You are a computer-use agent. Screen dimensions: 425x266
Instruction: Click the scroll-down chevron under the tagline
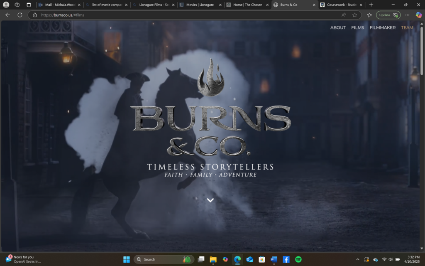click(x=210, y=200)
